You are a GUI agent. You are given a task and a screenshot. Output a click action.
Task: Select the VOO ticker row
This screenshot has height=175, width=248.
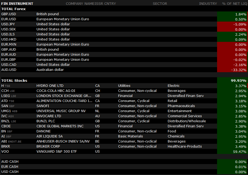pyautogui.click(x=124, y=152)
